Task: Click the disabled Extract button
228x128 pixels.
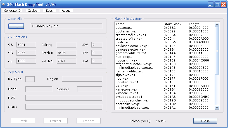Action: click(x=56, y=121)
